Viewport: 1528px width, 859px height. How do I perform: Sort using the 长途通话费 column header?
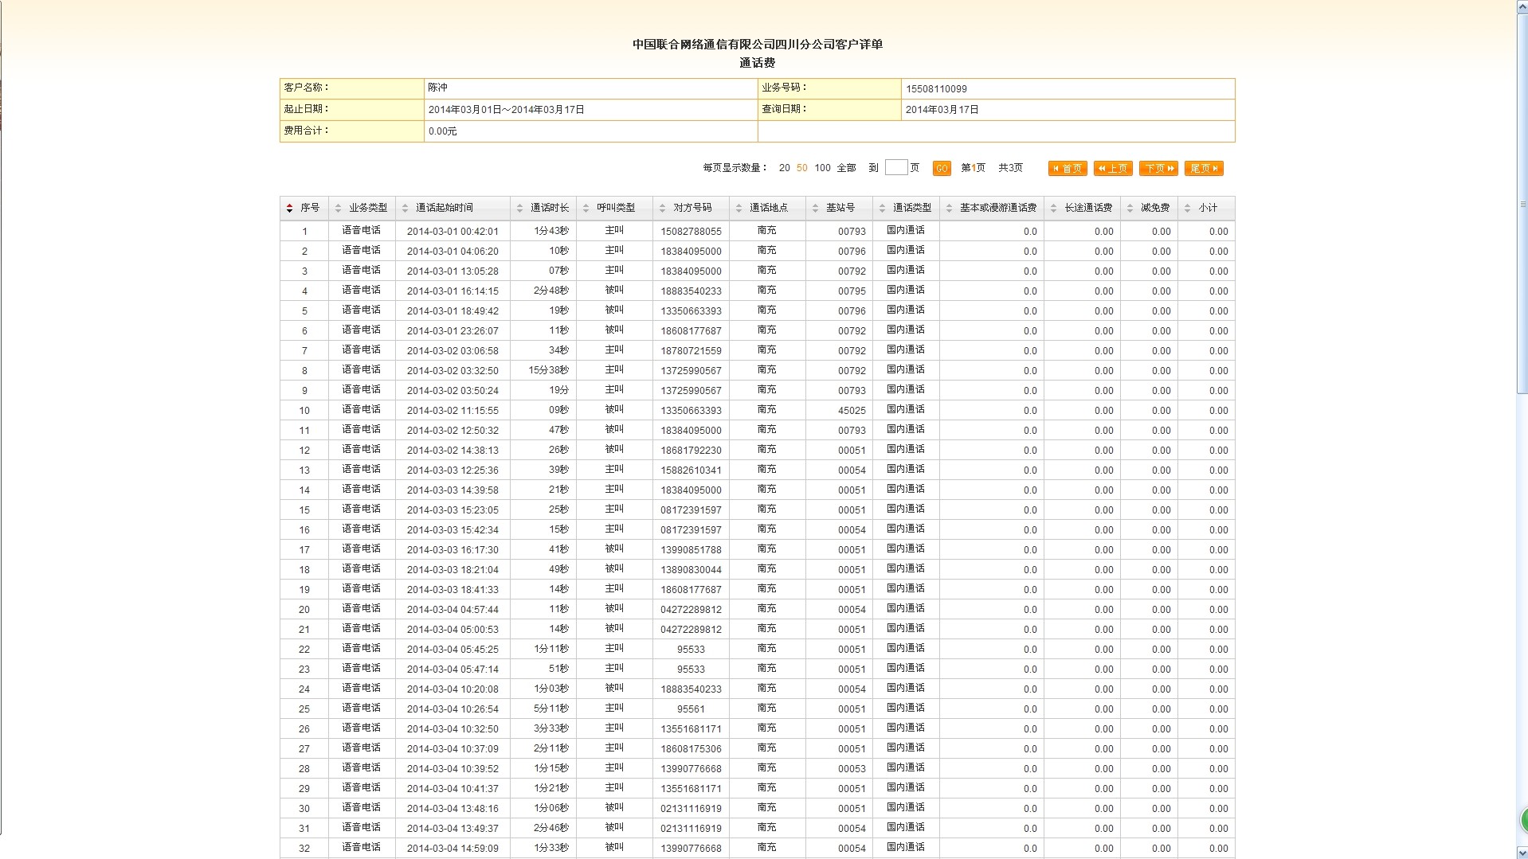point(1087,208)
